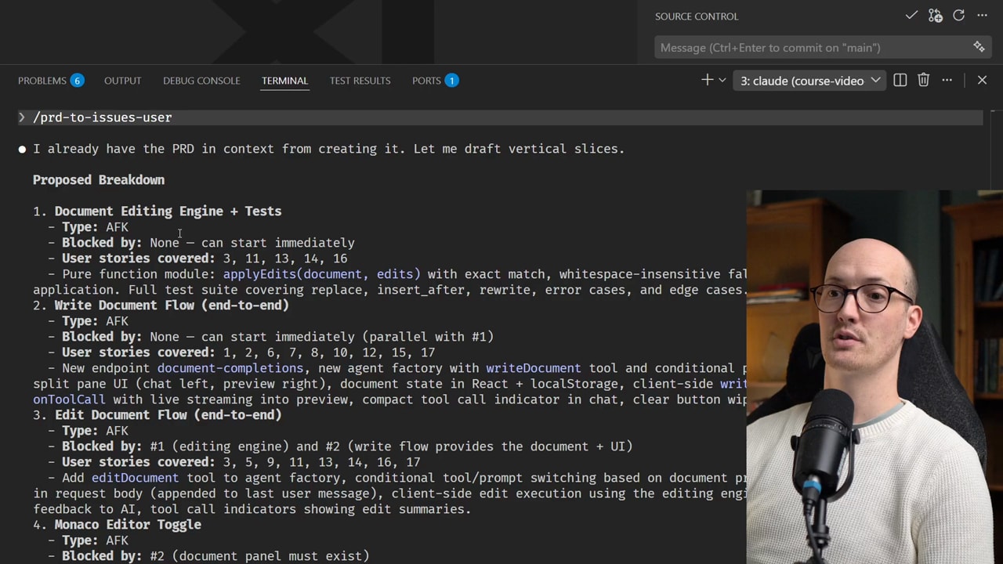This screenshot has width=1003, height=564.
Task: Switch to the PROBLEMS tab
Action: [x=42, y=80]
